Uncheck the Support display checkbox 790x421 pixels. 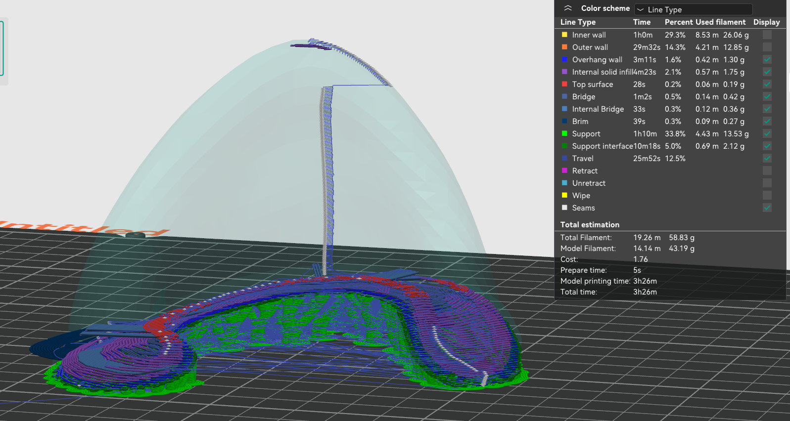click(767, 133)
